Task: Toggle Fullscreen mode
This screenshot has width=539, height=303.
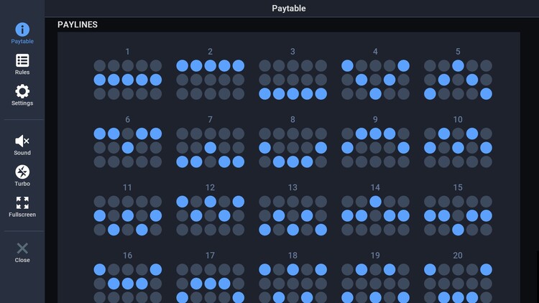Action: coord(22,203)
